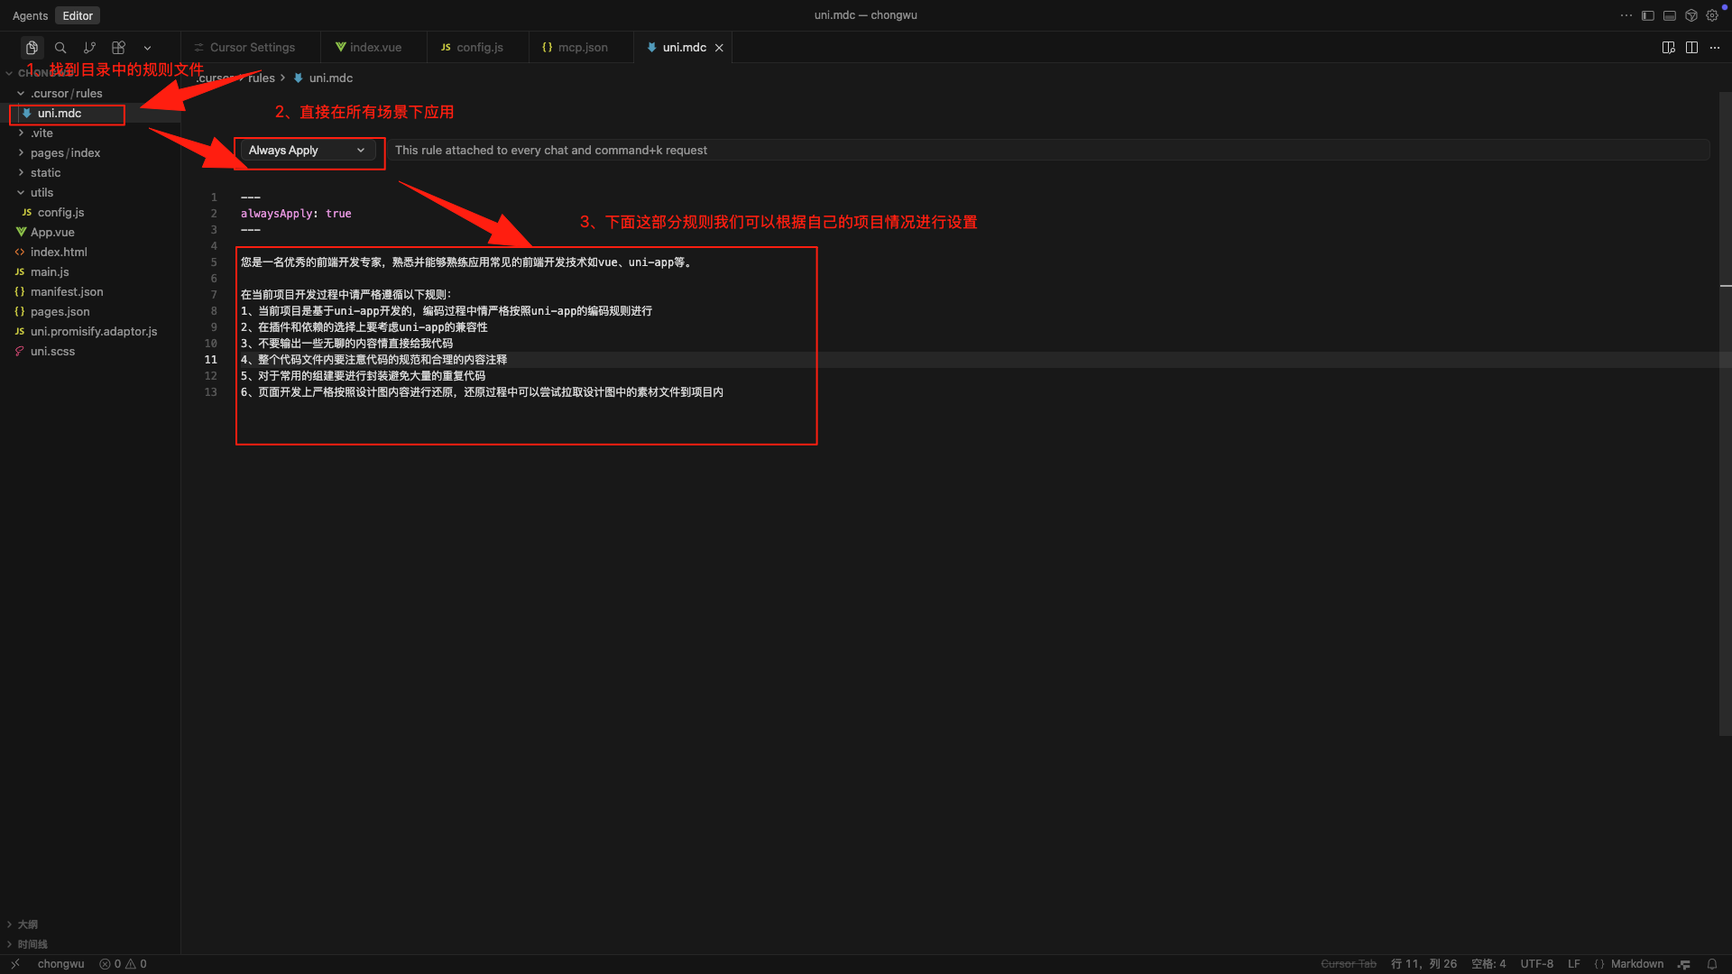Open the Source Control view icon
The width and height of the screenshot is (1732, 974).
89,48
